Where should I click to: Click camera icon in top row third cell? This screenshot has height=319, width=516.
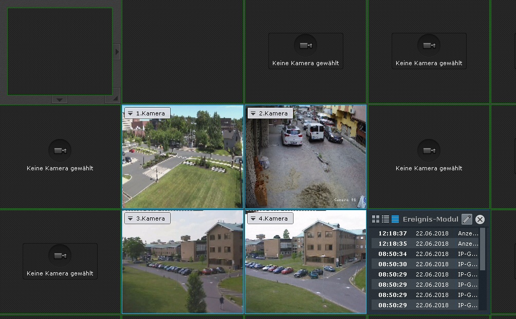[306, 46]
